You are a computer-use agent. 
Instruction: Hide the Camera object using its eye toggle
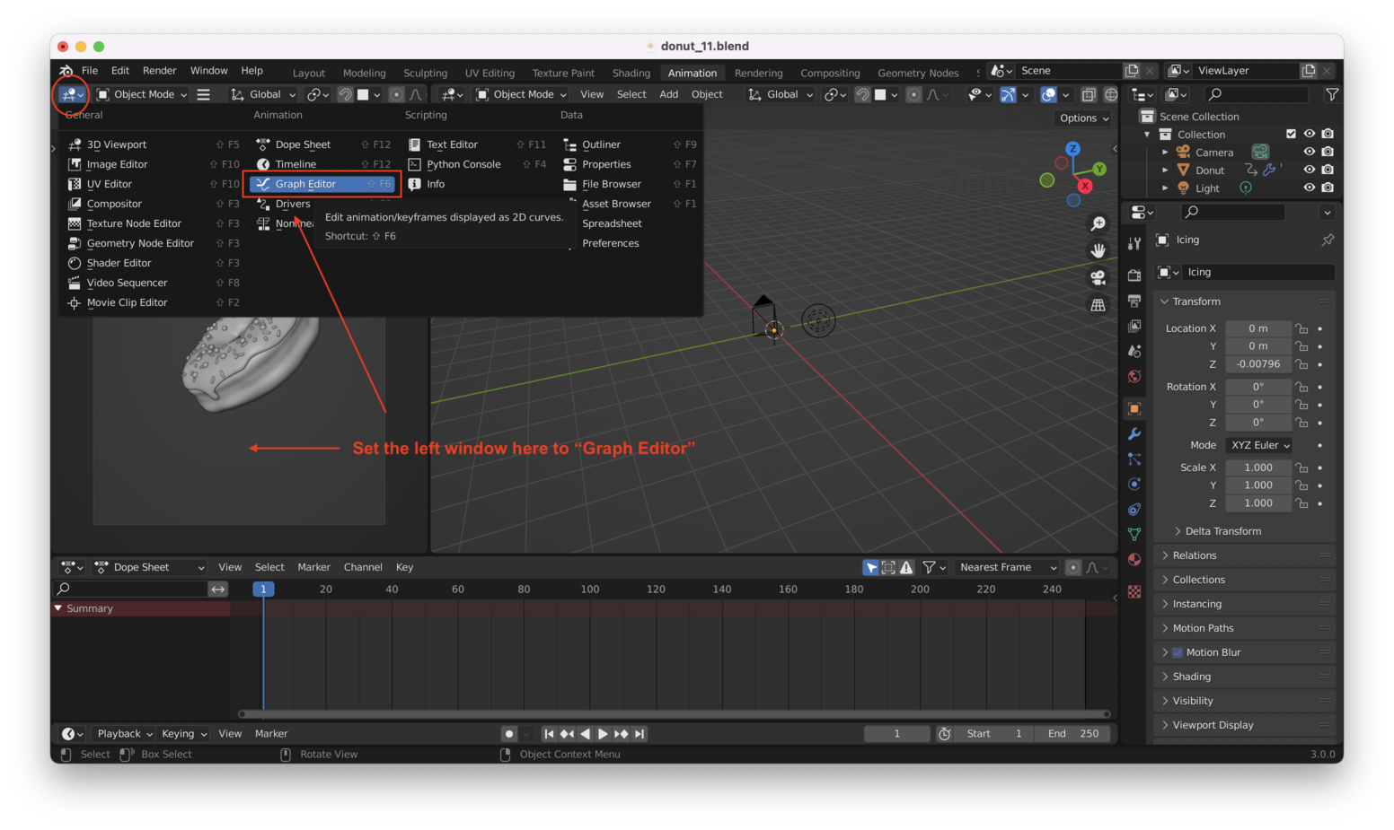(1309, 152)
